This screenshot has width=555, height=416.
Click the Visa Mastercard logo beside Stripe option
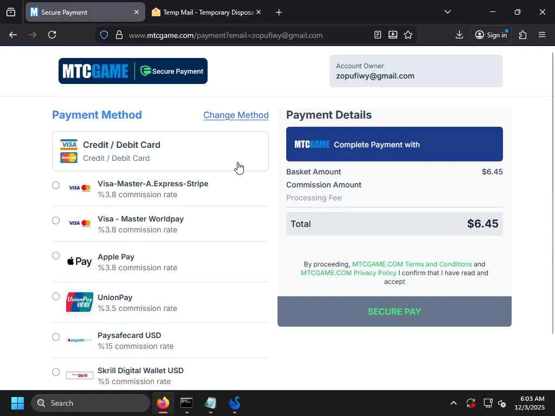click(80, 188)
